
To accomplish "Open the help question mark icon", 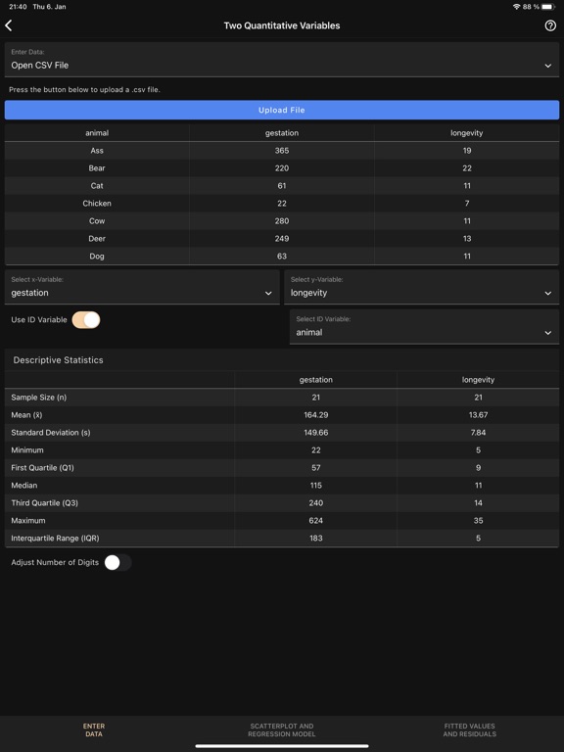I will tap(550, 25).
